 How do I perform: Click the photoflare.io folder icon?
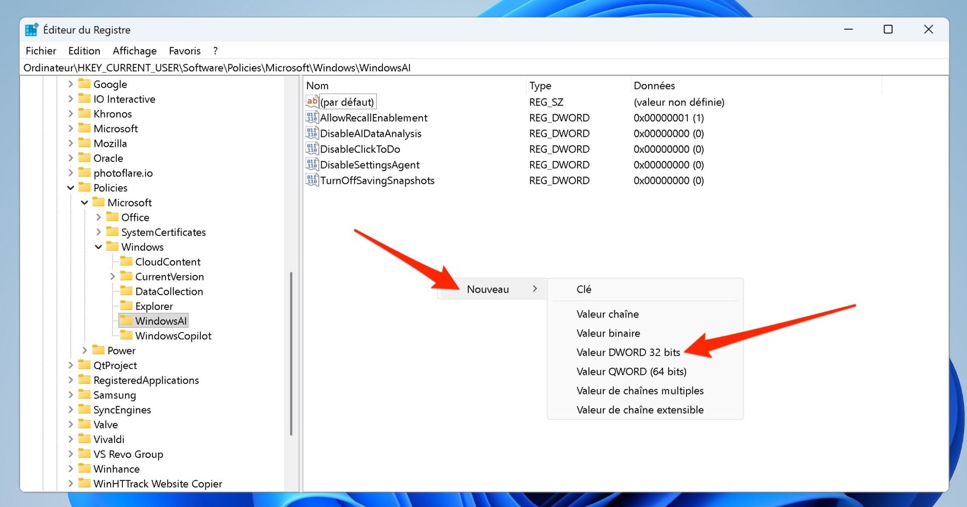pyautogui.click(x=85, y=173)
